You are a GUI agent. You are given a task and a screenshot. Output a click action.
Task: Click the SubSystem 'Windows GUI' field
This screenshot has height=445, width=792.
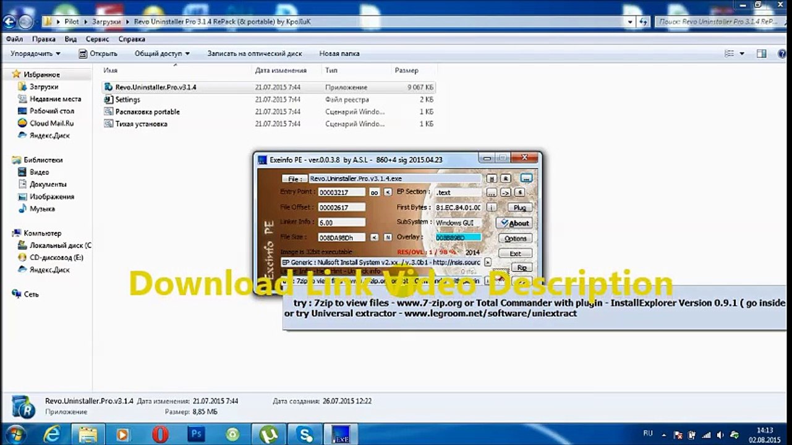[458, 222]
